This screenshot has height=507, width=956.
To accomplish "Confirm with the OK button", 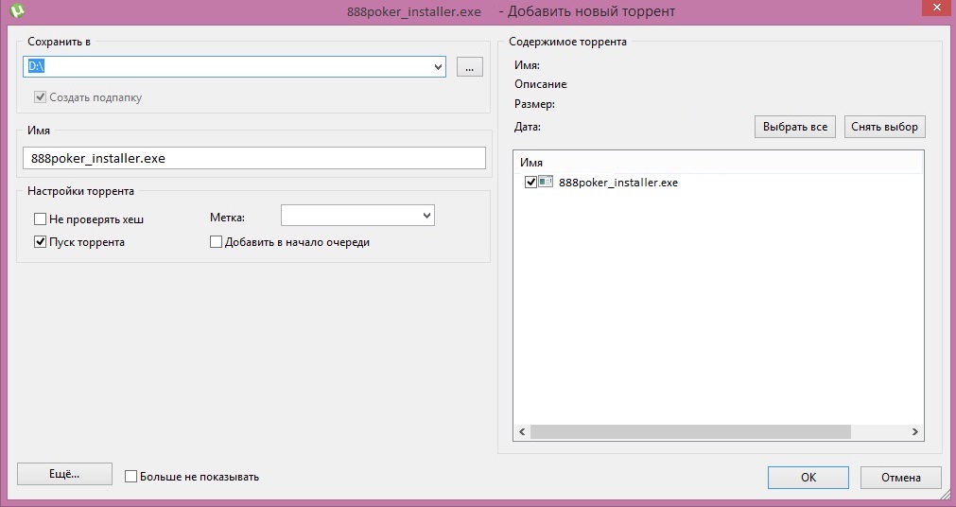I will point(808,477).
